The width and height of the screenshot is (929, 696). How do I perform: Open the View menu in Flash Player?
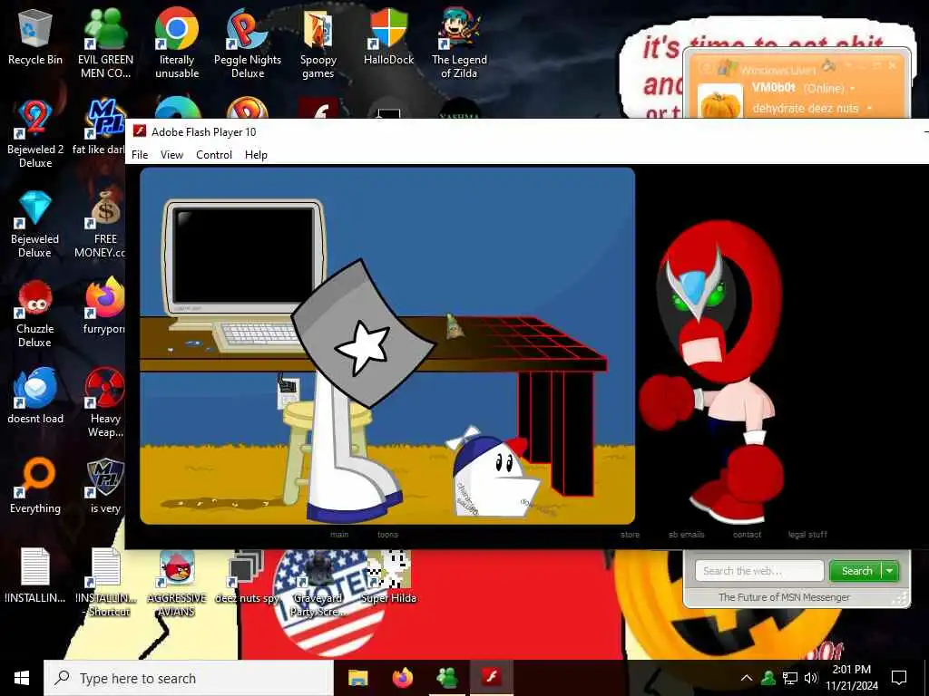pos(171,154)
